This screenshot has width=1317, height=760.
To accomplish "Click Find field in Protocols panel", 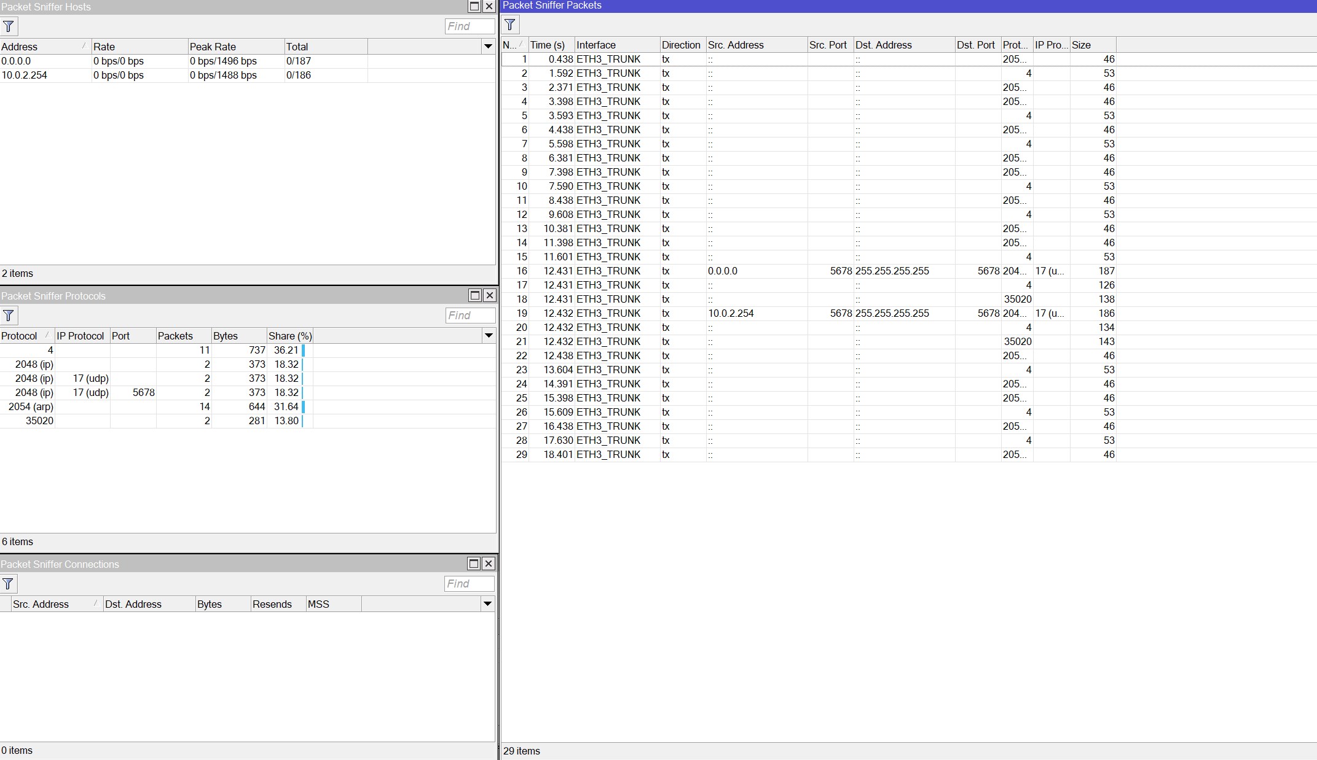I will [470, 316].
